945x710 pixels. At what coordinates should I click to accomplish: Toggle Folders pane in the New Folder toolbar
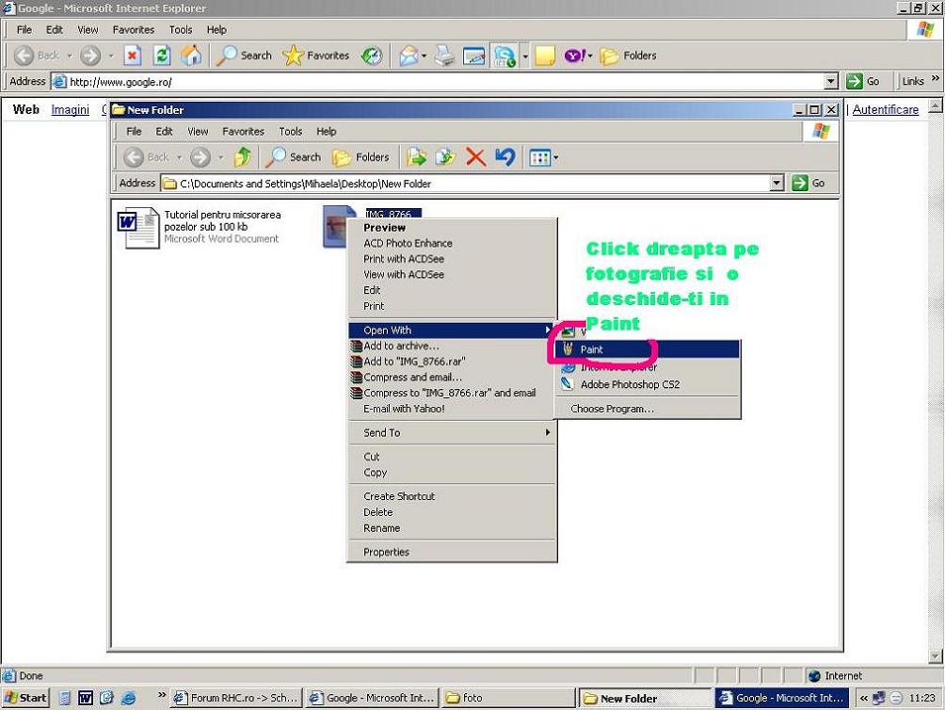coord(361,157)
